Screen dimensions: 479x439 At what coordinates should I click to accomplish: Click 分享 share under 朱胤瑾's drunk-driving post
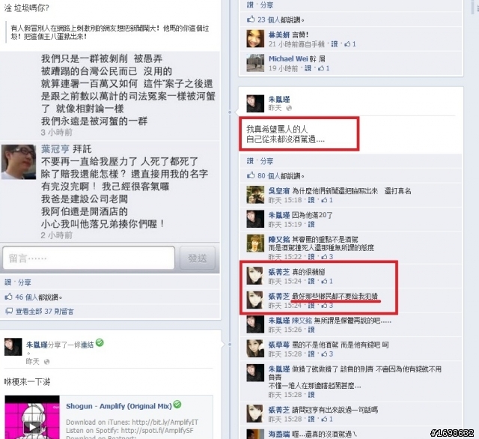point(266,161)
